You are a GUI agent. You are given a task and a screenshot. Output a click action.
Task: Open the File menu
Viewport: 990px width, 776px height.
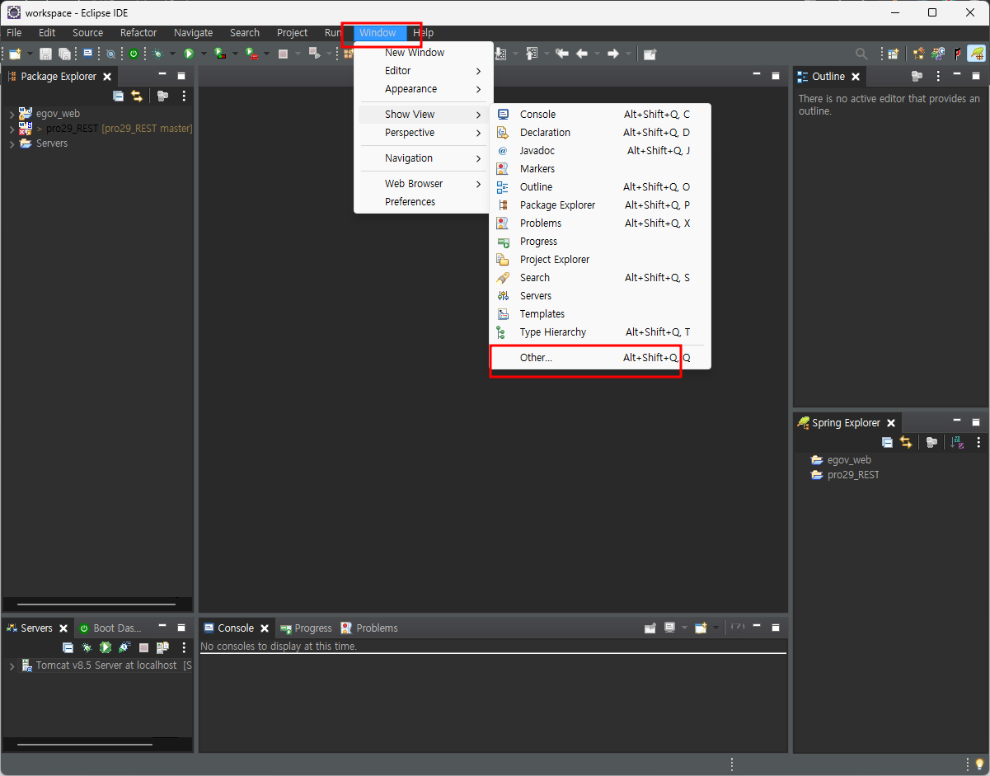click(14, 33)
